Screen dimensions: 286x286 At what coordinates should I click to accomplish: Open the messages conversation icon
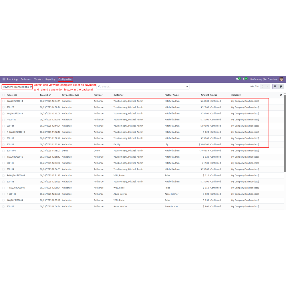[237, 79]
